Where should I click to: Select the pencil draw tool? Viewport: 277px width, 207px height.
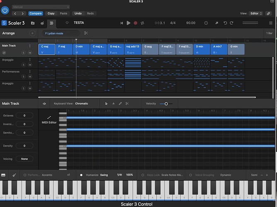point(120,103)
